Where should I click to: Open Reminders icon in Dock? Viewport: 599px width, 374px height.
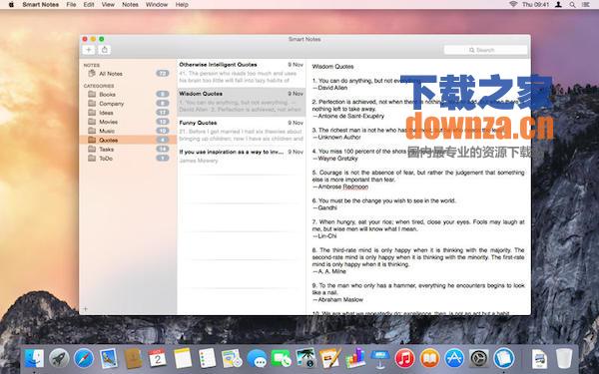pyautogui.click(x=207, y=358)
